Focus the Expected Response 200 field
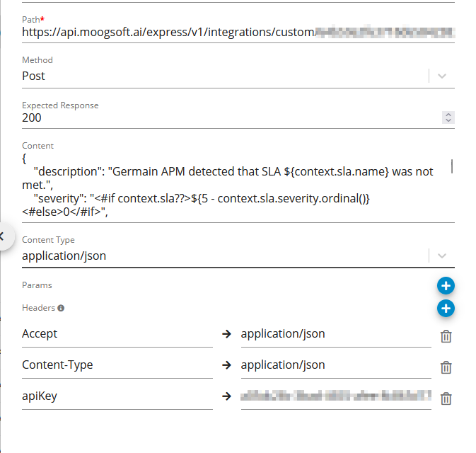The height and width of the screenshot is (453, 476). click(212, 118)
